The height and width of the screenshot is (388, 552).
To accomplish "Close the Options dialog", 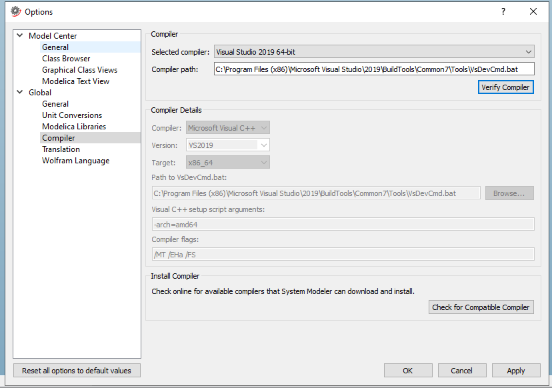I will 533,11.
